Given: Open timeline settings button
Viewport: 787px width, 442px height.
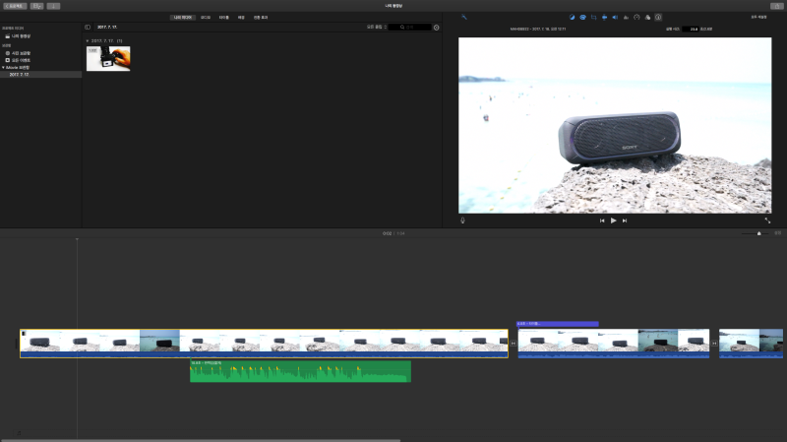Looking at the screenshot, I should 777,233.
